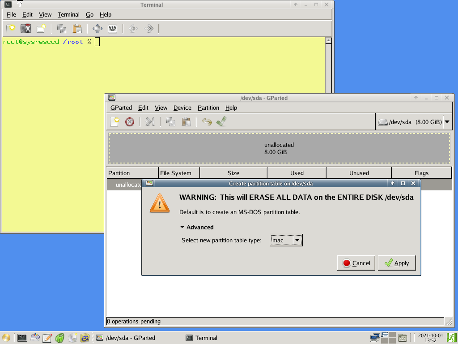
Task: Open Terminal's Edit menu
Action: tap(27, 15)
